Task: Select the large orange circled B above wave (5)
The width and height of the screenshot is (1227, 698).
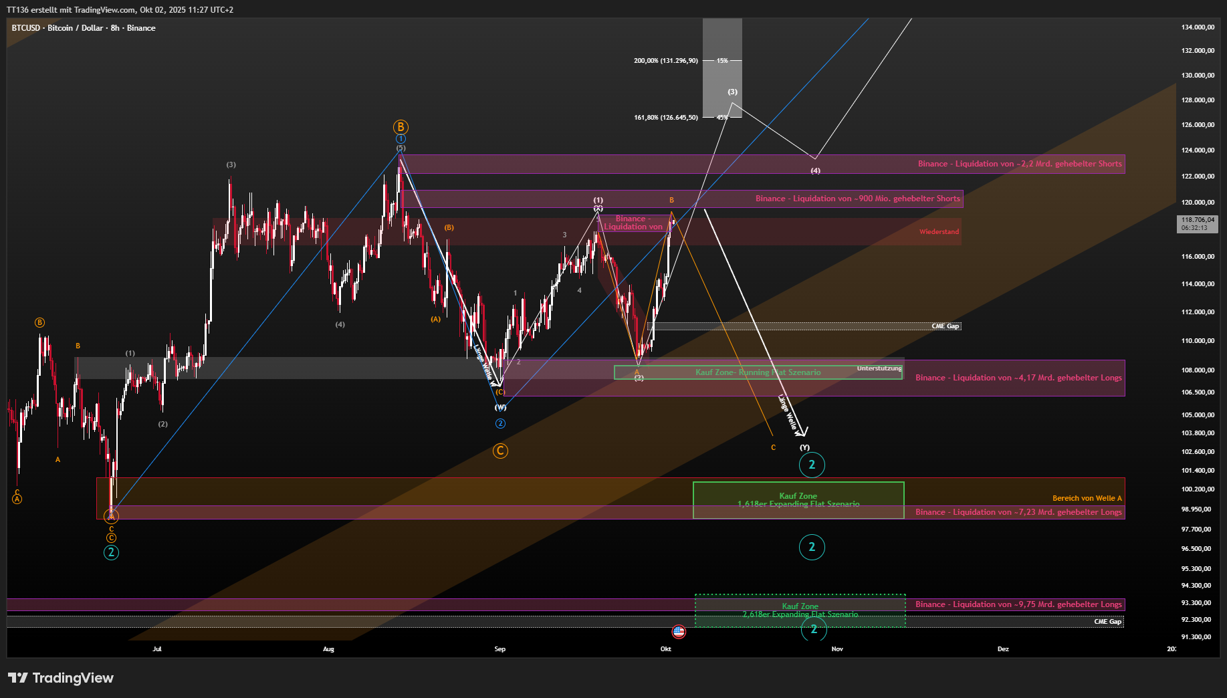Action: click(x=400, y=127)
